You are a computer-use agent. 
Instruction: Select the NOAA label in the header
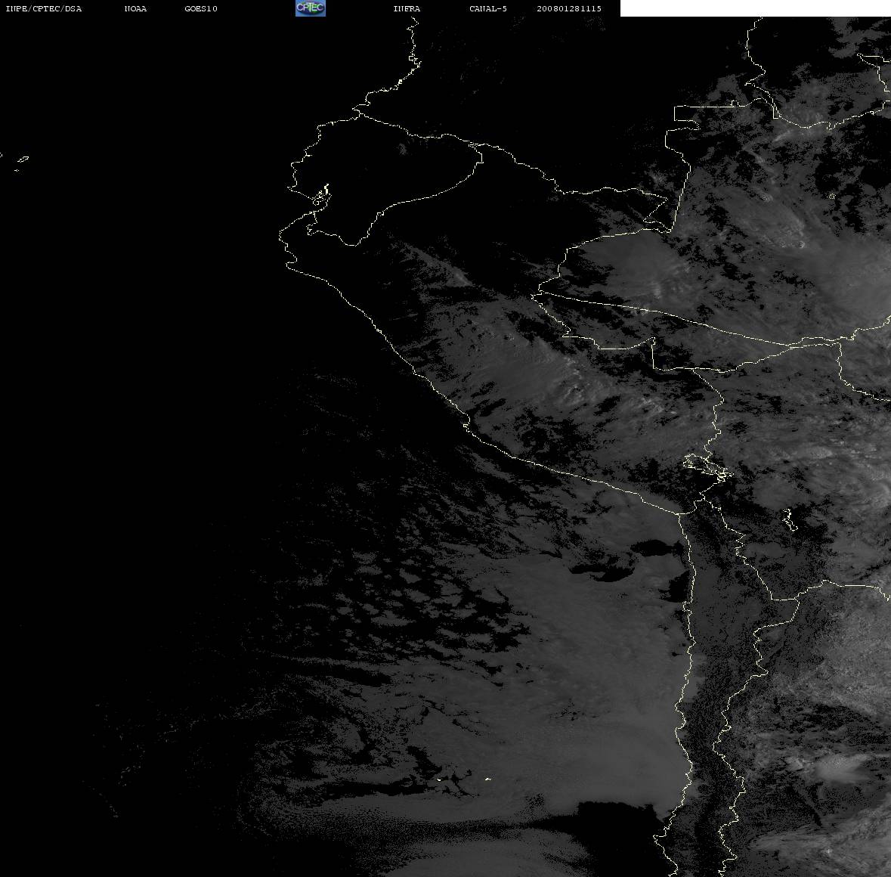click(x=135, y=8)
